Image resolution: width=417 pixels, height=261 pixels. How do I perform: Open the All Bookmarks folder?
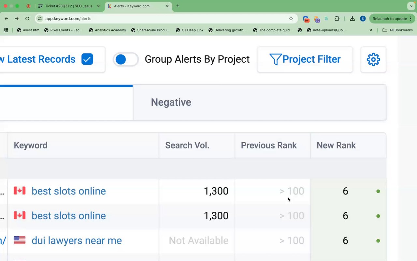pos(397,30)
